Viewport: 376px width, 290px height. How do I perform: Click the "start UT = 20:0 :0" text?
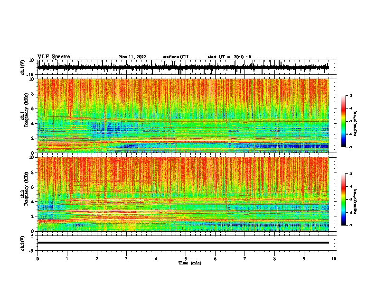[x=229, y=57]
